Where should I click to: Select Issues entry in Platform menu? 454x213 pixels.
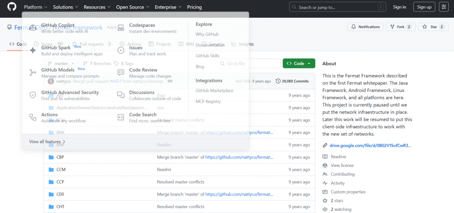(x=136, y=47)
